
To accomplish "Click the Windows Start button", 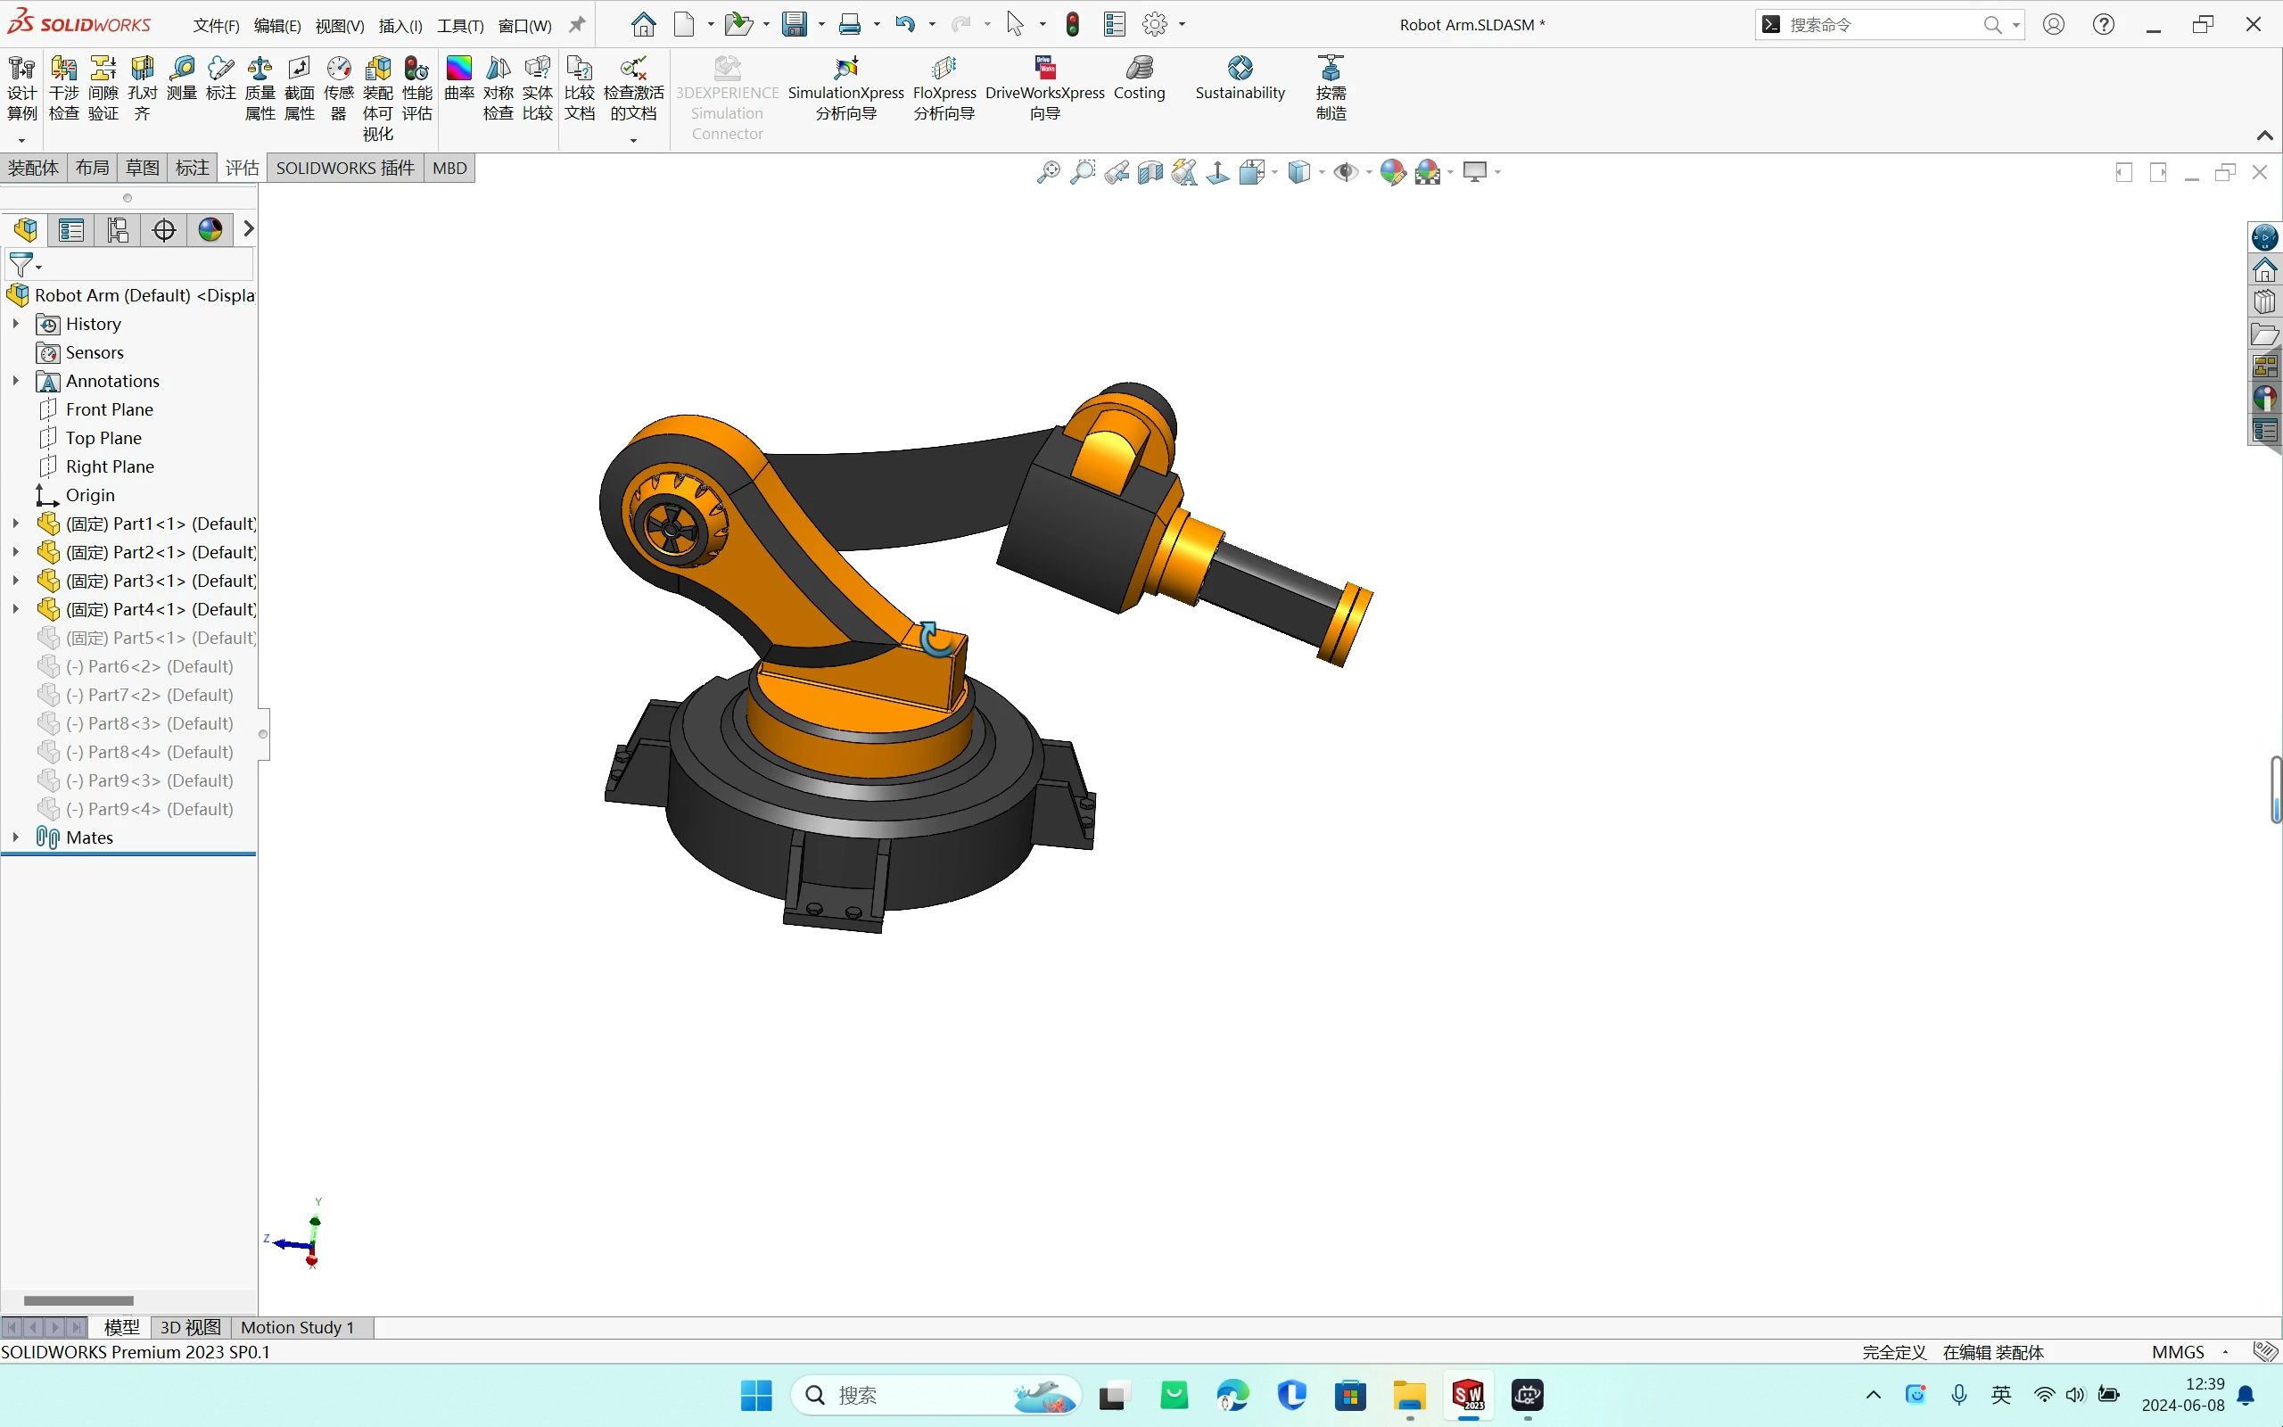I will pos(755,1395).
